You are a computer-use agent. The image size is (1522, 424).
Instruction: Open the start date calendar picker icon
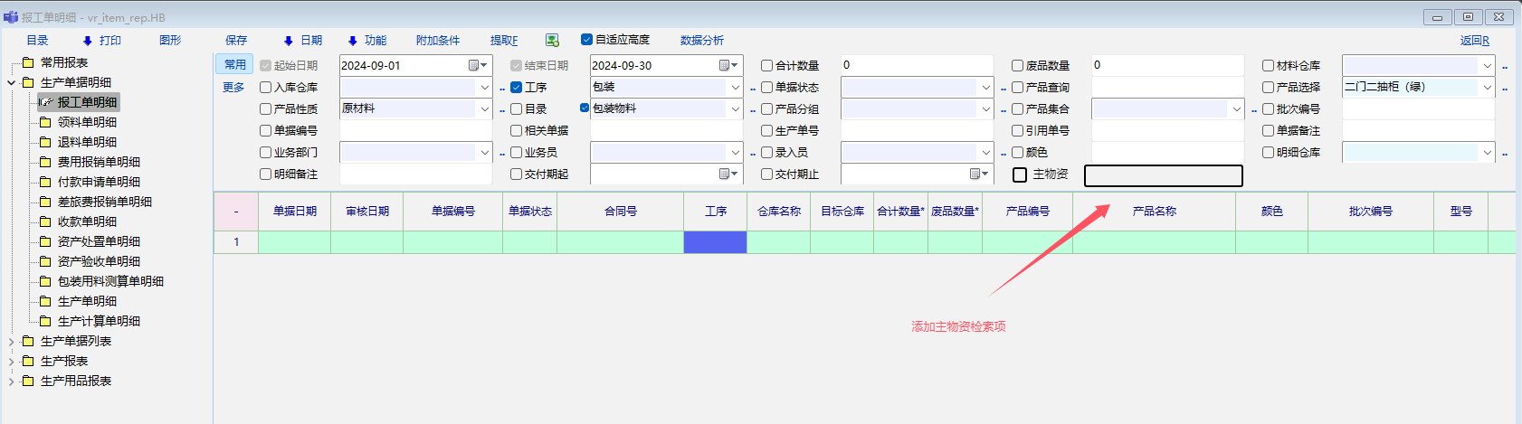pos(474,65)
